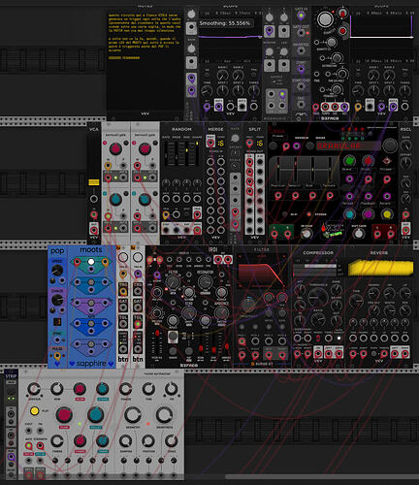The height and width of the screenshot is (485, 419).
Task: Click the GEOMETRY knob on the modal synthesizer
Action: (133, 414)
